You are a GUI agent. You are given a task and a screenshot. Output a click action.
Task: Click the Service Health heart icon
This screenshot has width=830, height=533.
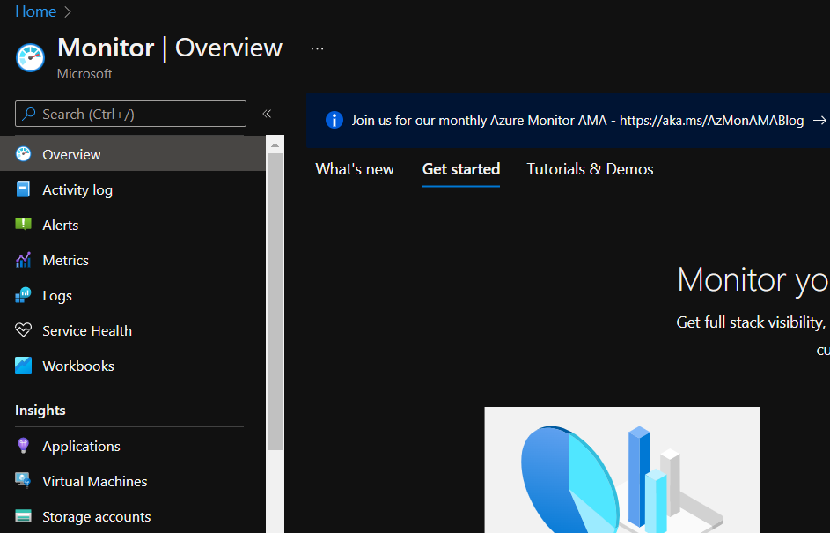click(24, 330)
